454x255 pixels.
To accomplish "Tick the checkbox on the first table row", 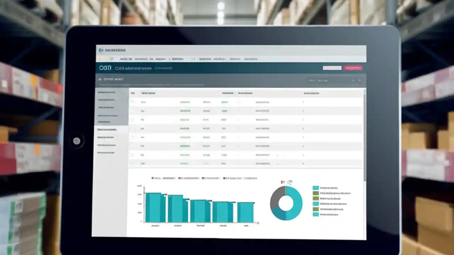I will click(x=132, y=102).
